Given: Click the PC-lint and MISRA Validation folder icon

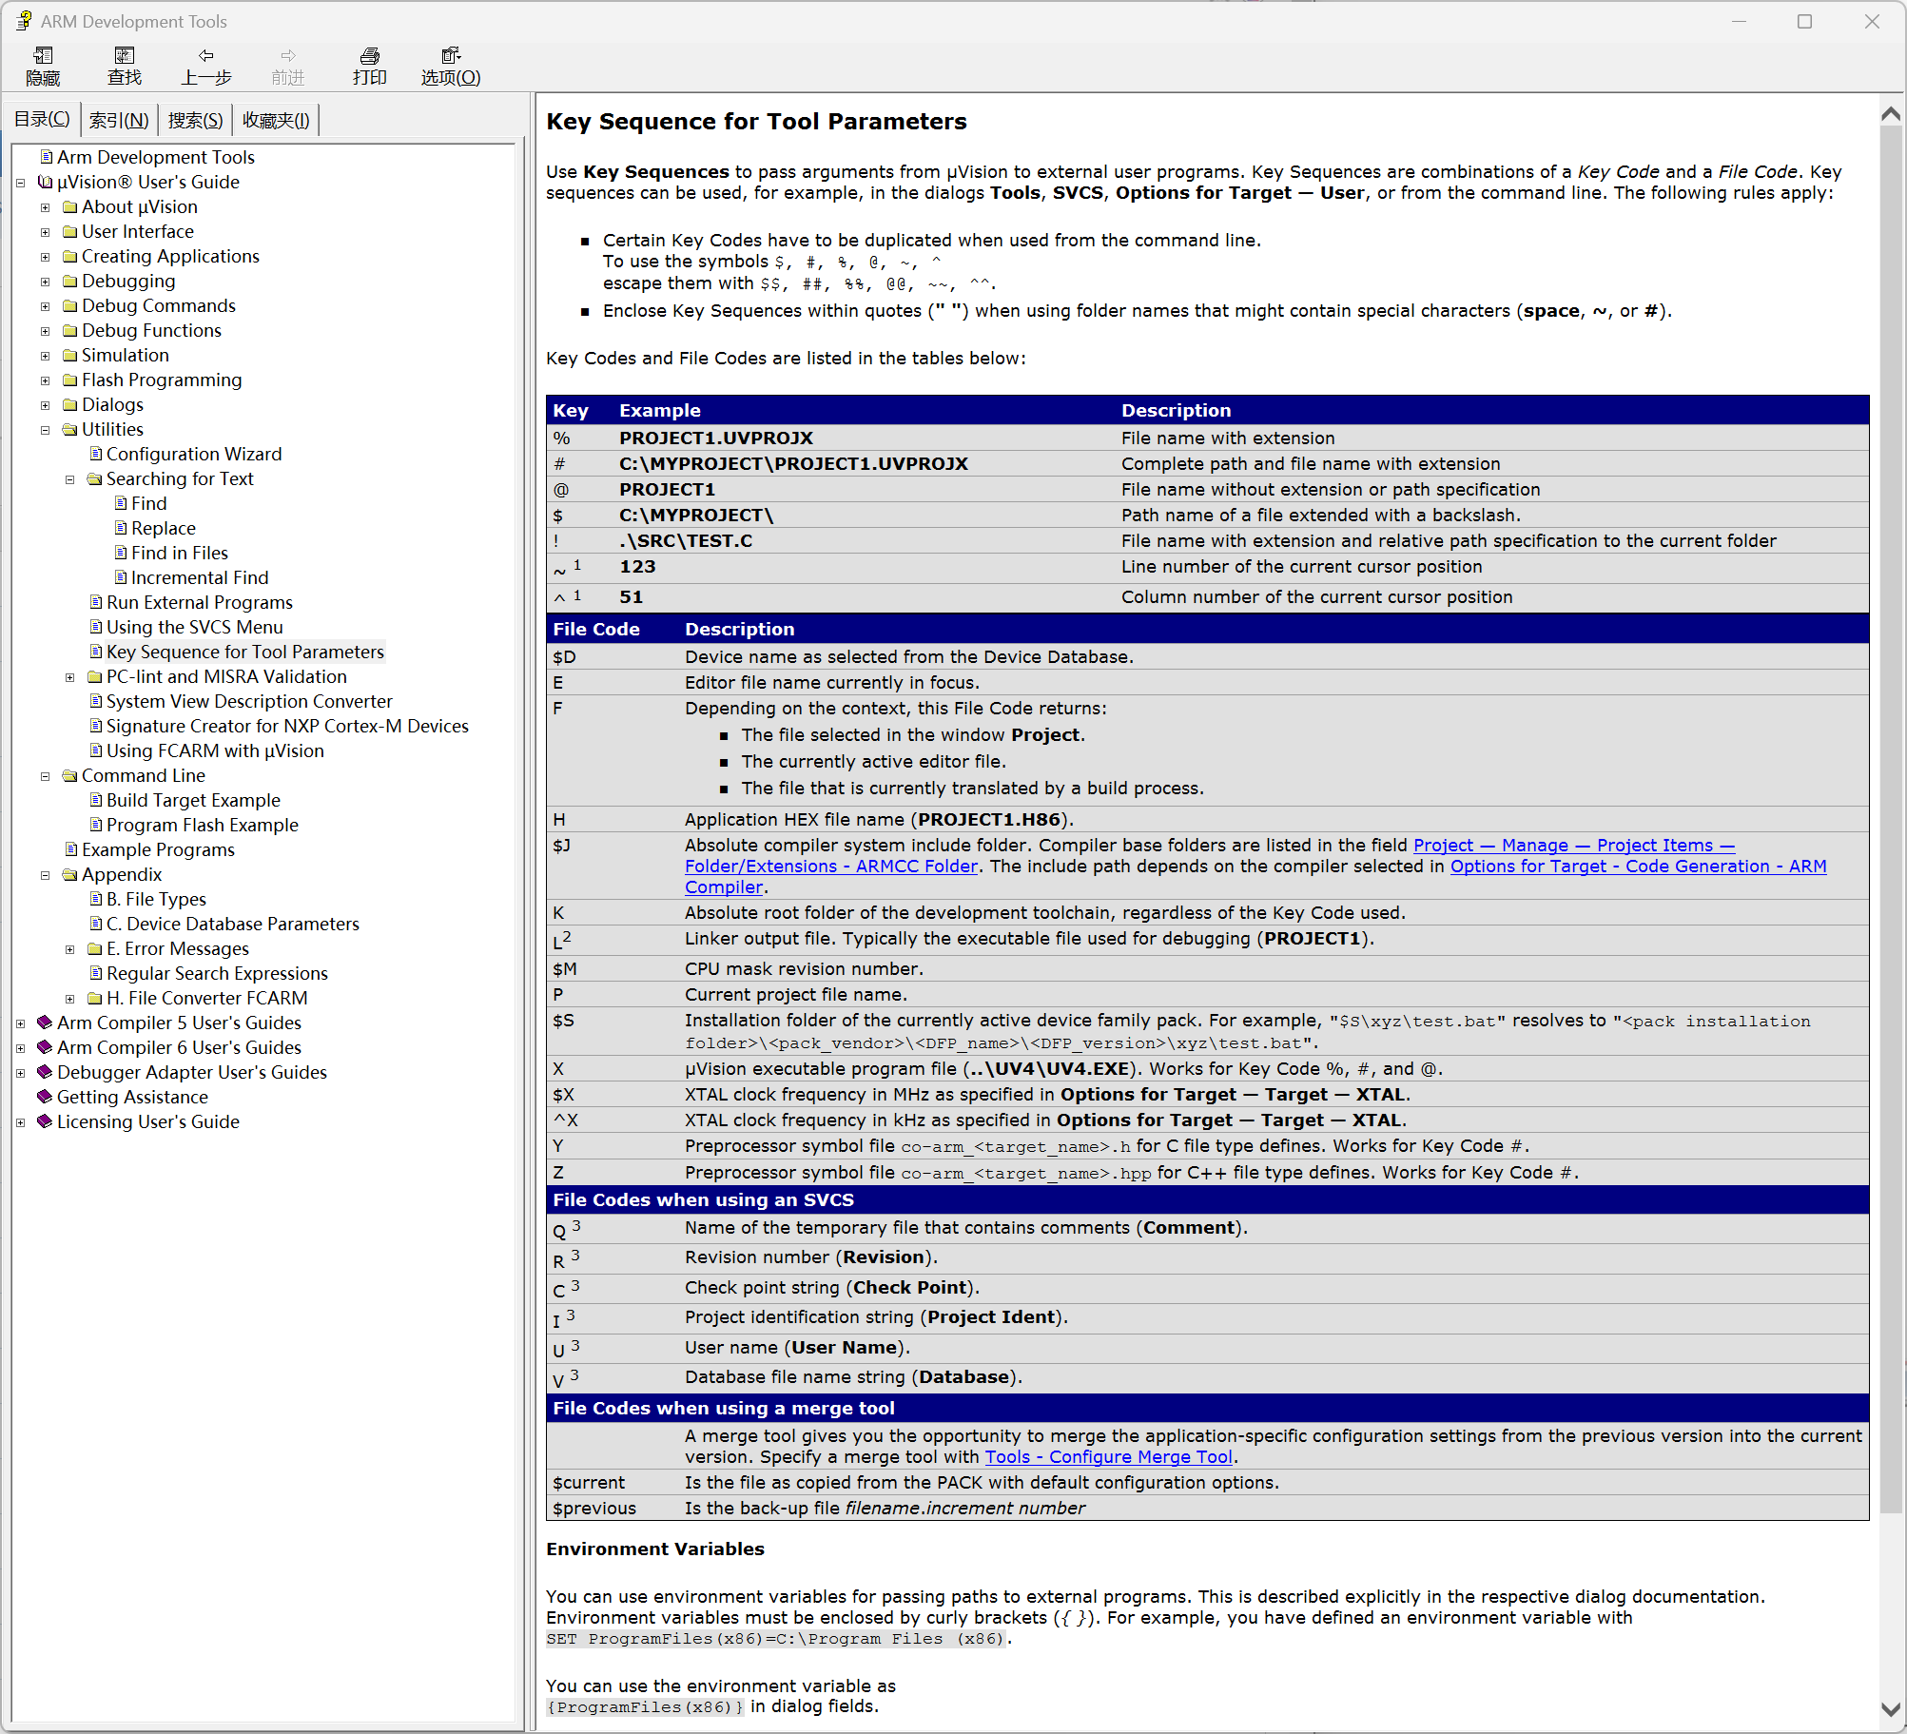Looking at the screenshot, I should coord(95,676).
